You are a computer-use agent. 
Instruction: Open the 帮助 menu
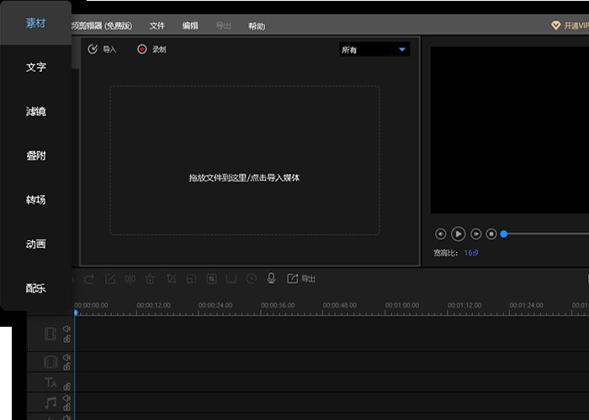point(257,26)
